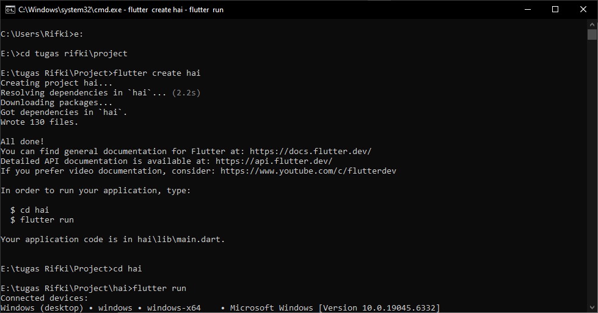Click the gray "(2.2s)" timing text
This screenshot has height=313, width=598.
(186, 92)
